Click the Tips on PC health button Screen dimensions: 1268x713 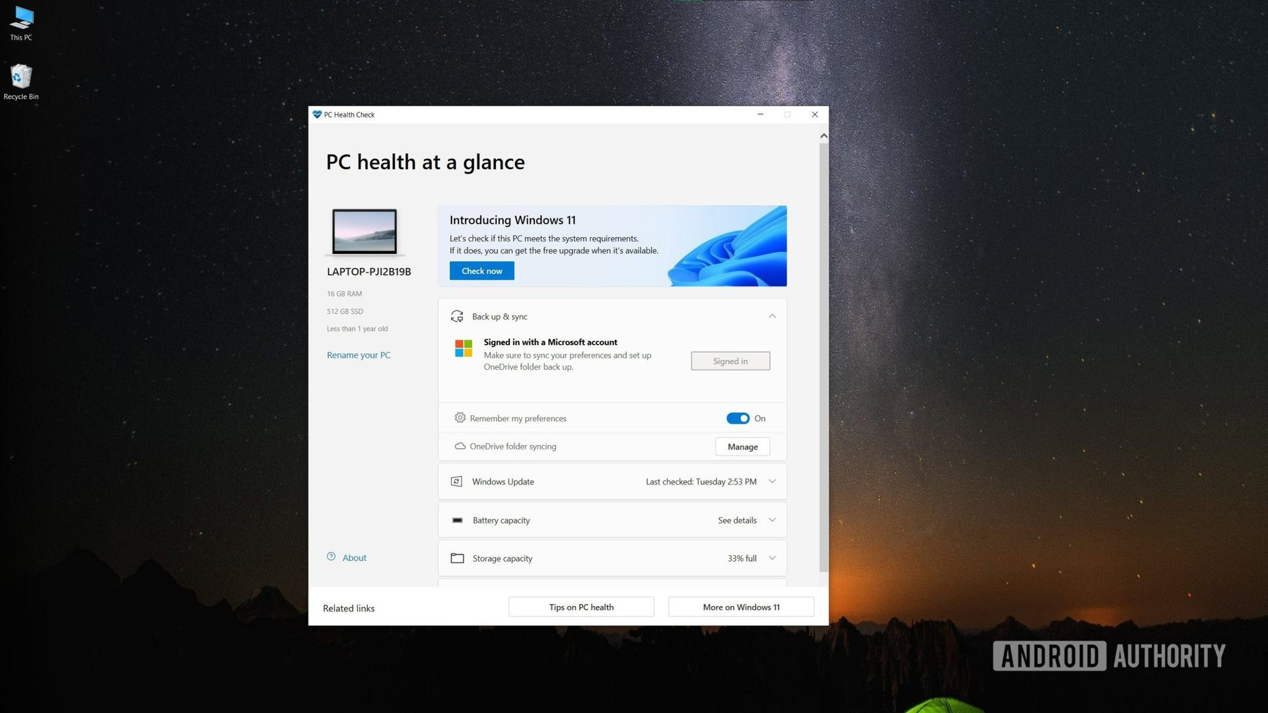581,607
